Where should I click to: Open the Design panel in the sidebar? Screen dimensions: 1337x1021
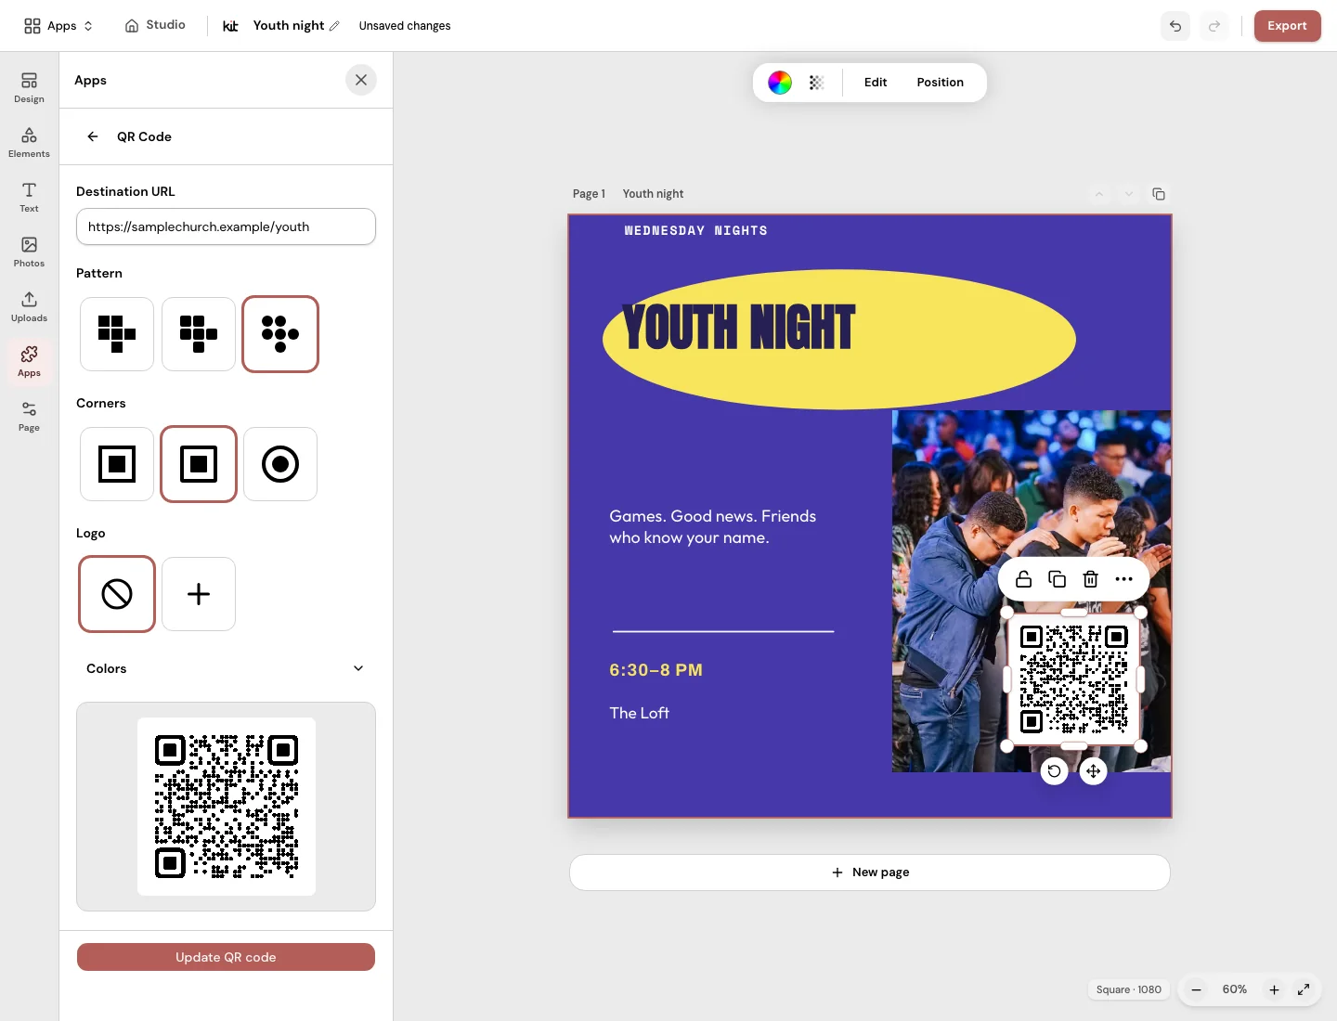(29, 88)
